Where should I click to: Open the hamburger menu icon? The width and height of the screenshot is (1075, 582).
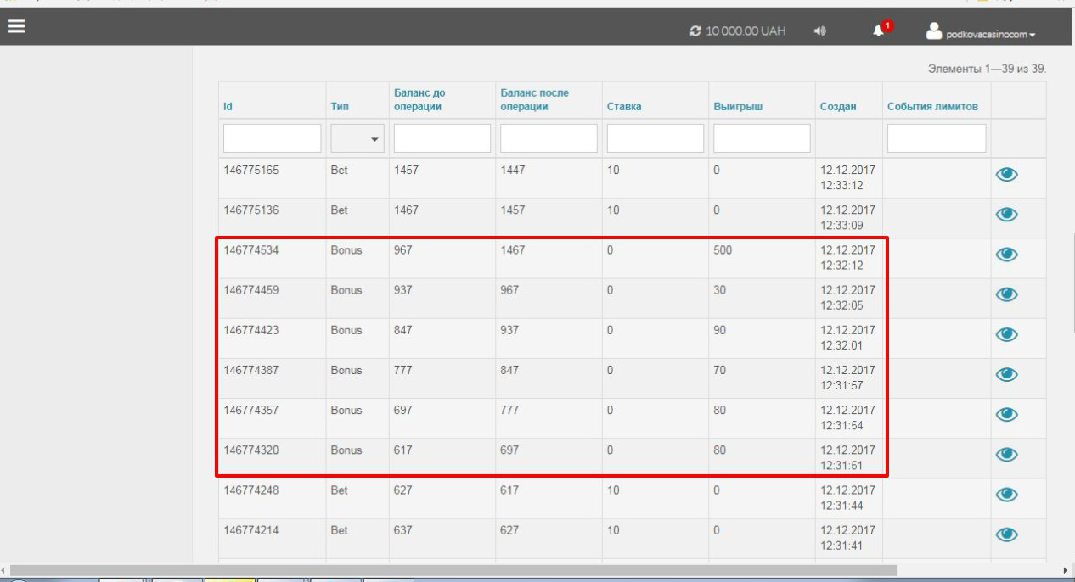point(16,27)
